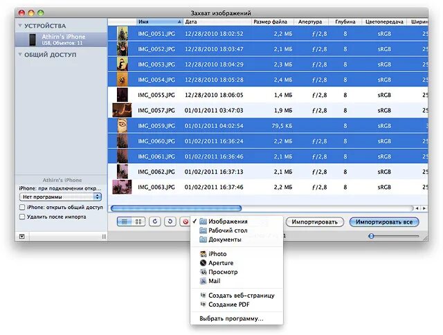Sort by Размер файла column
443x335 pixels.
pos(273,21)
